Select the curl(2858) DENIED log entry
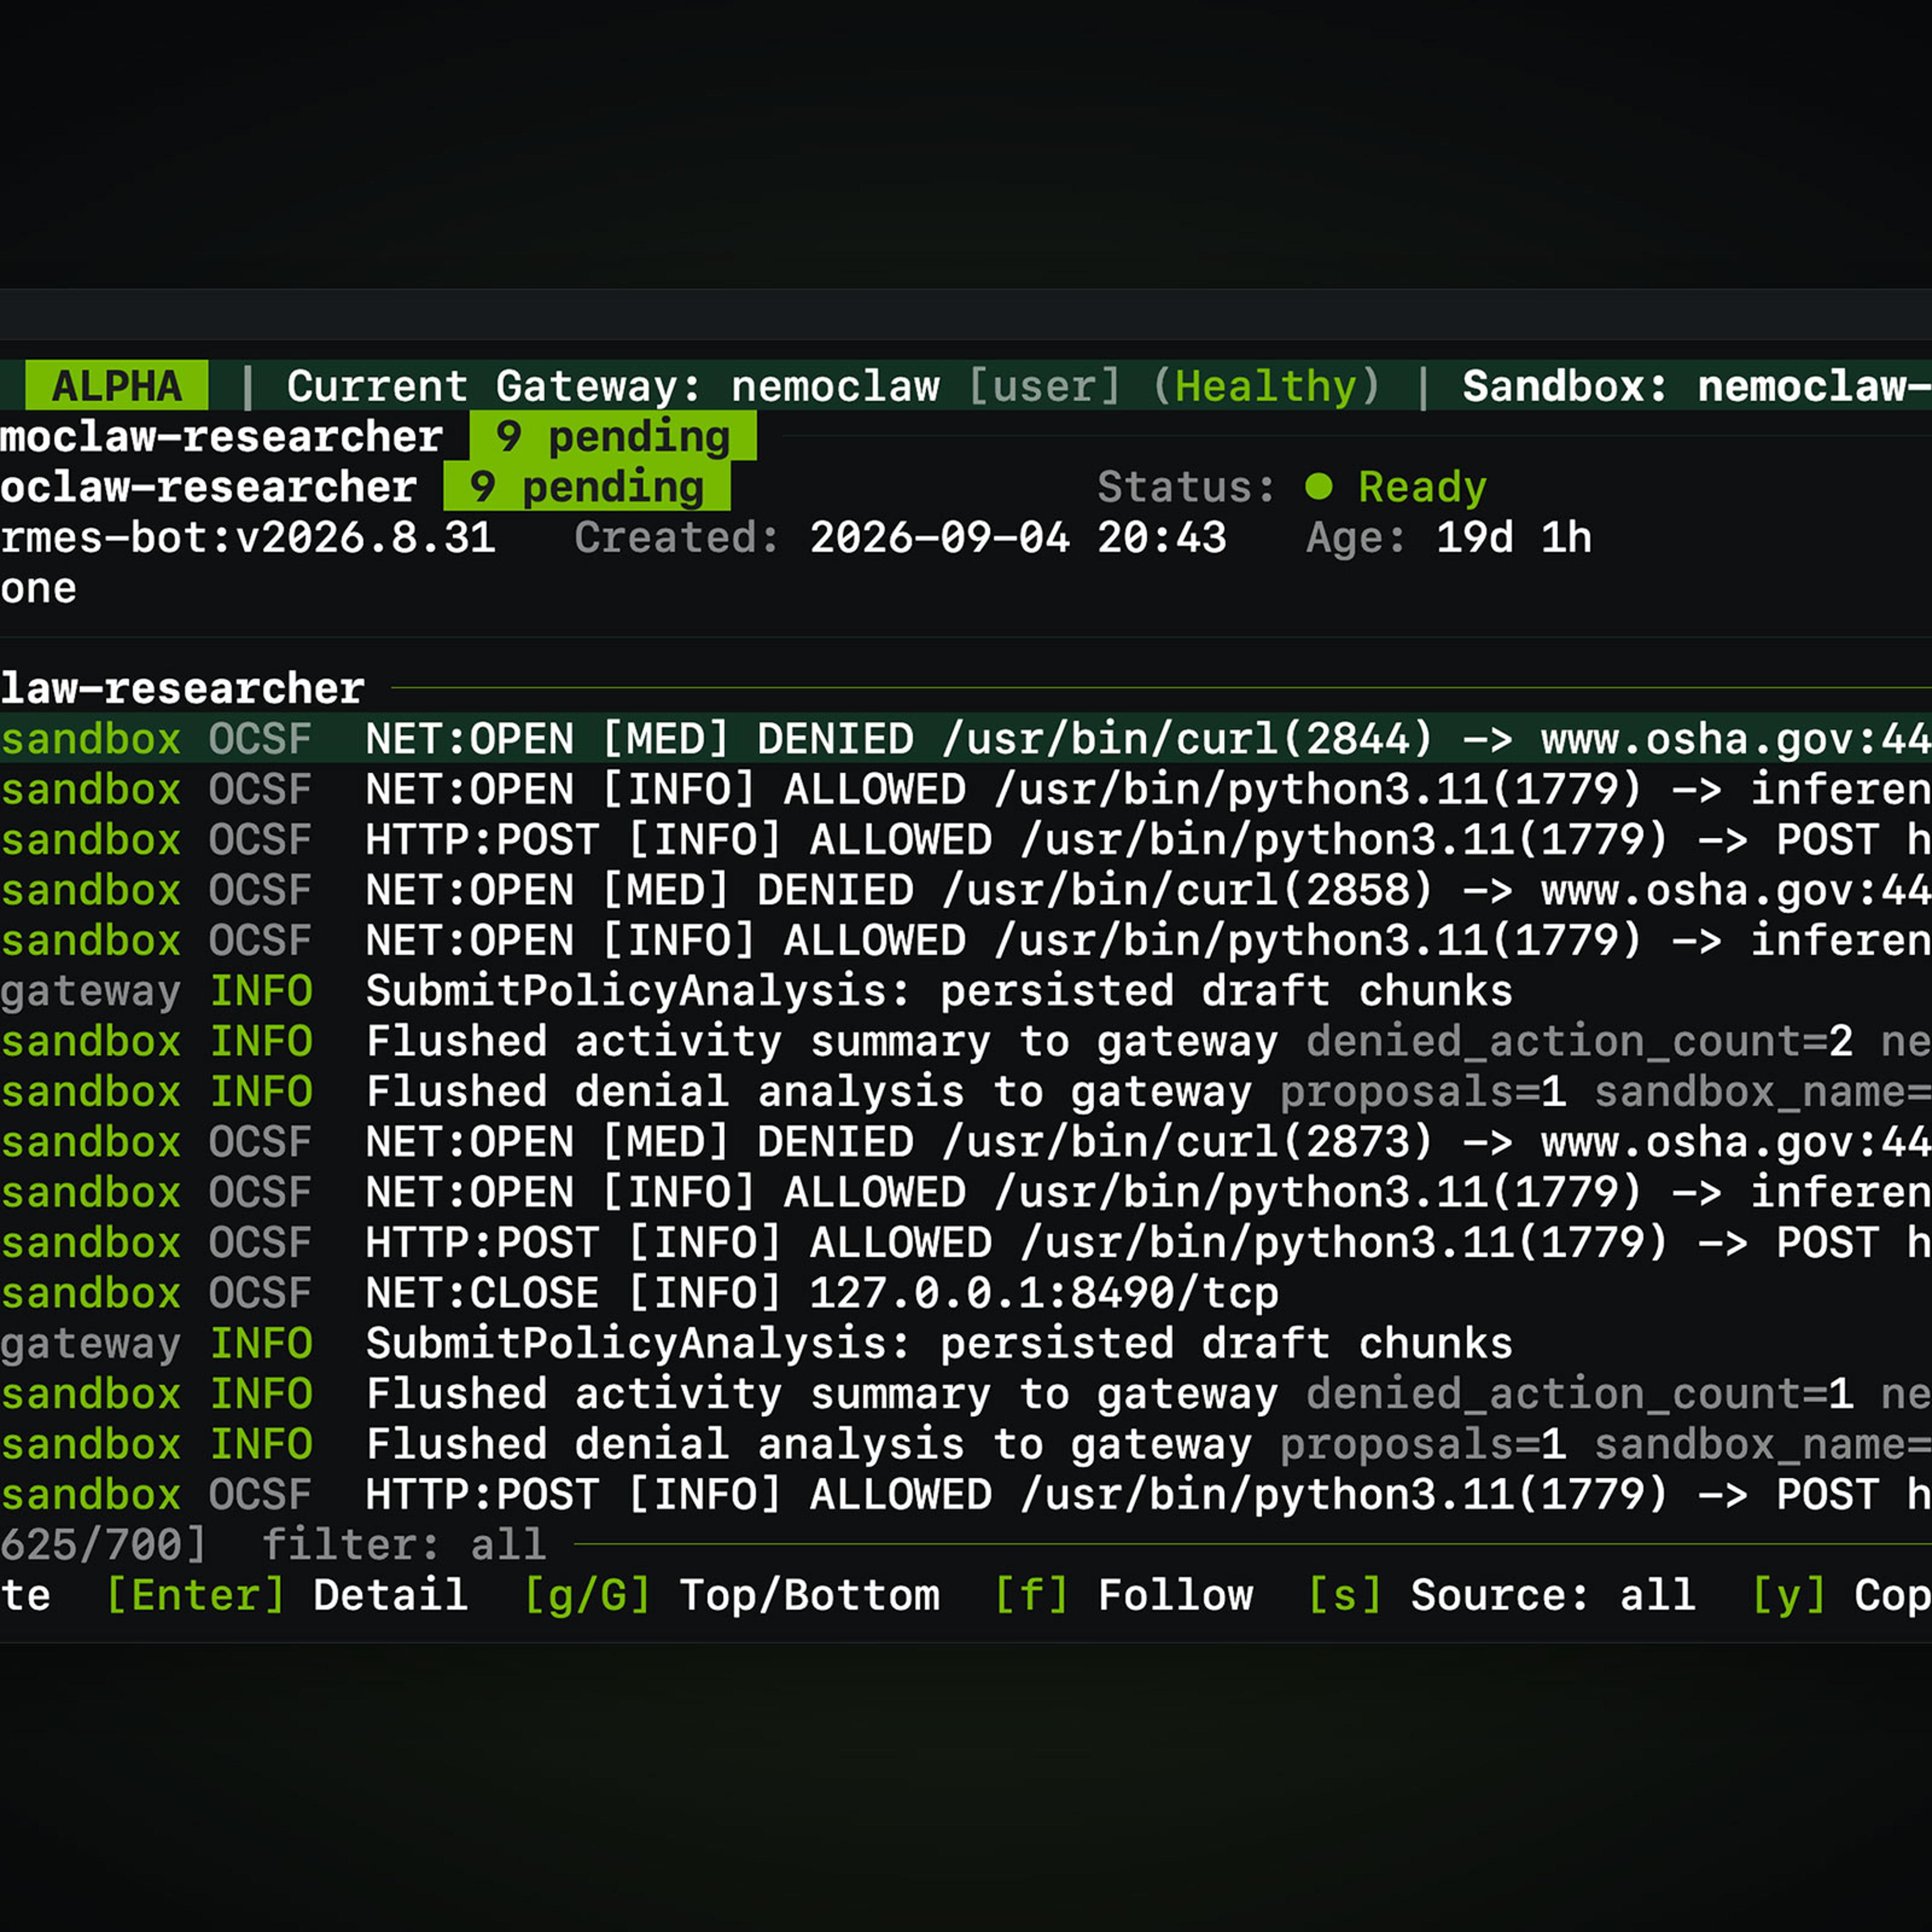 (966, 890)
